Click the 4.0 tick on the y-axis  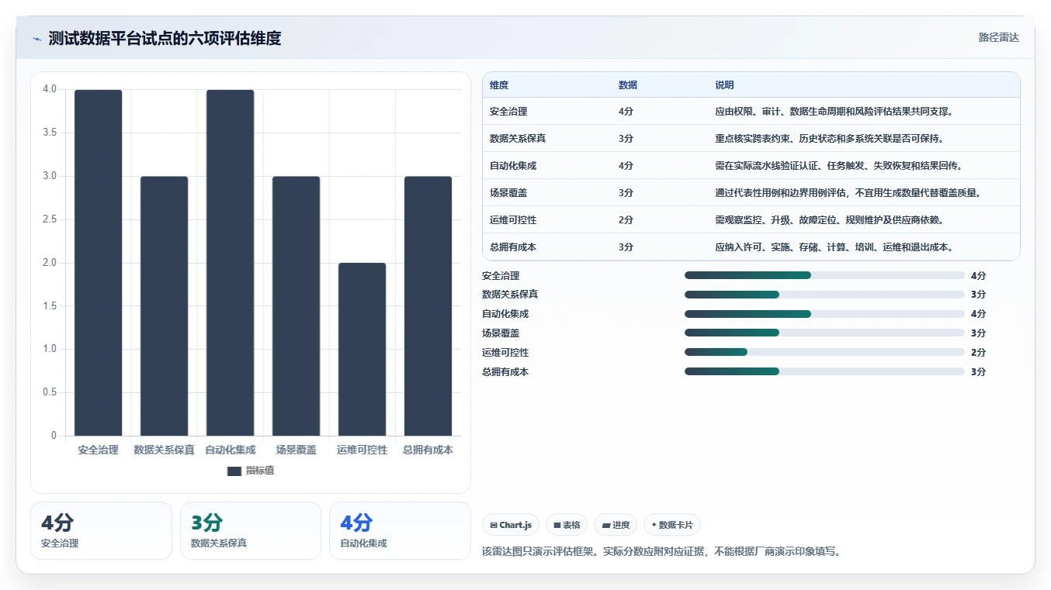(50, 89)
